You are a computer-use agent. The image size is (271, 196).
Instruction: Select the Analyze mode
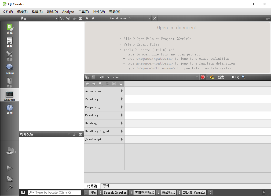click(x=10, y=95)
